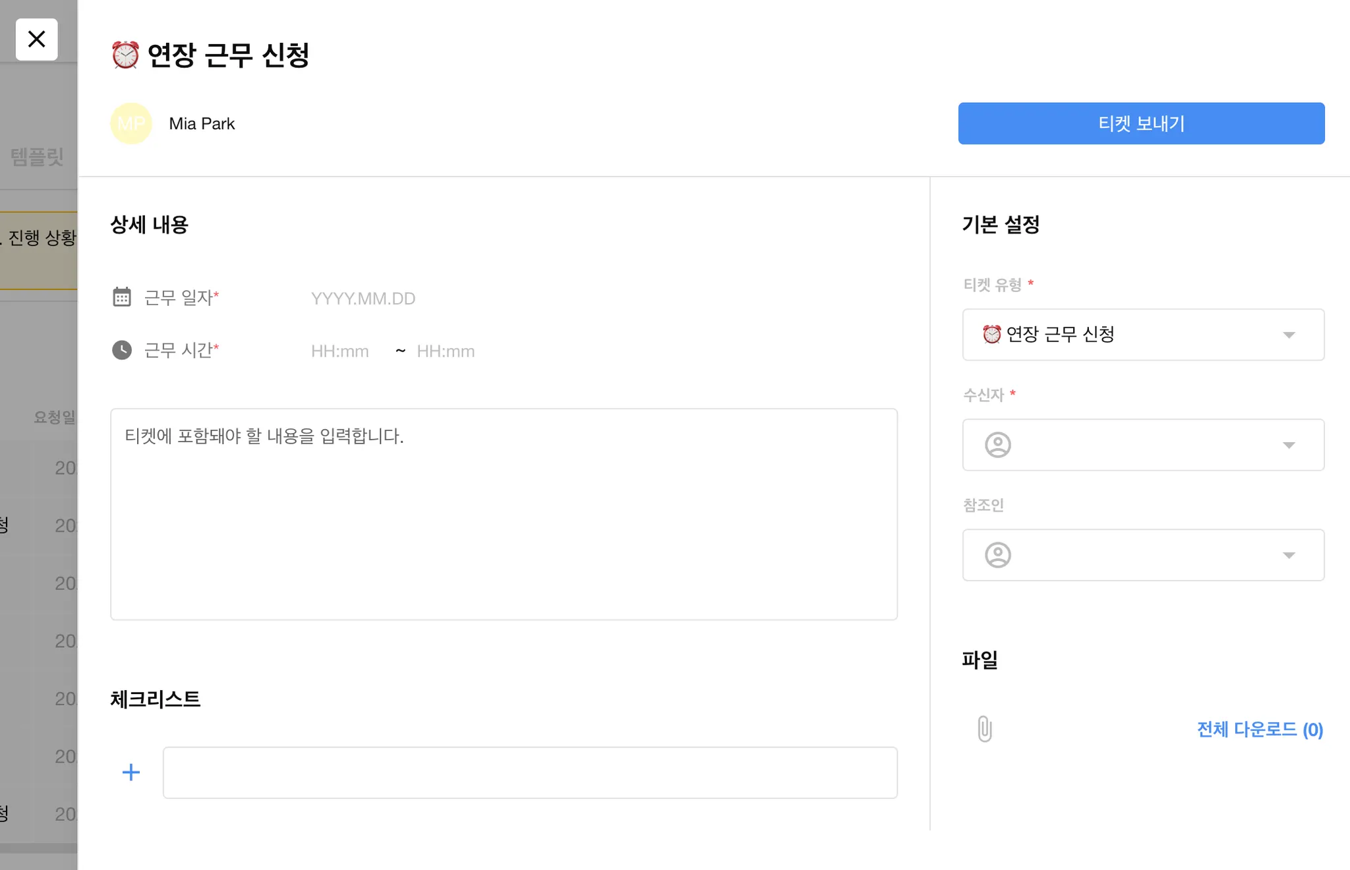Click the 전체 다운로드 (0) link
1350x870 pixels.
tap(1260, 730)
